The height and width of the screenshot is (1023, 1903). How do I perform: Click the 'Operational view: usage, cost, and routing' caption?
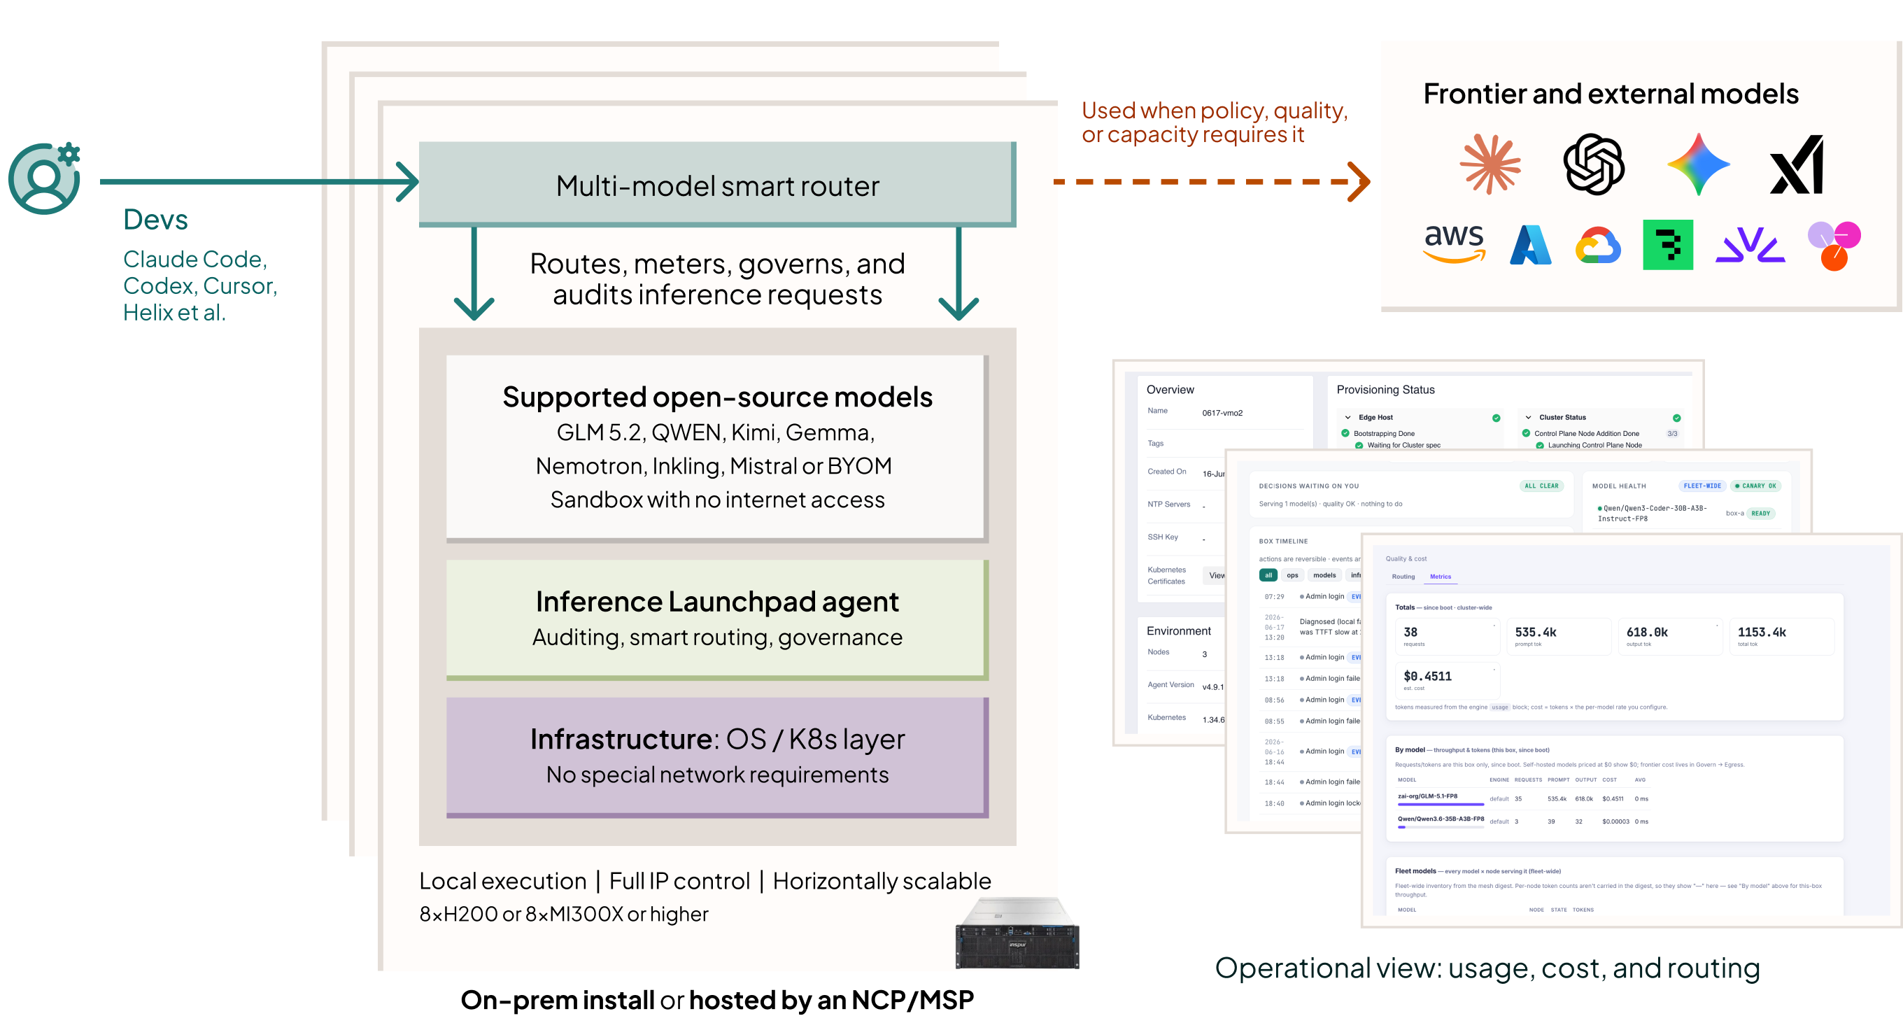pos(1487,968)
